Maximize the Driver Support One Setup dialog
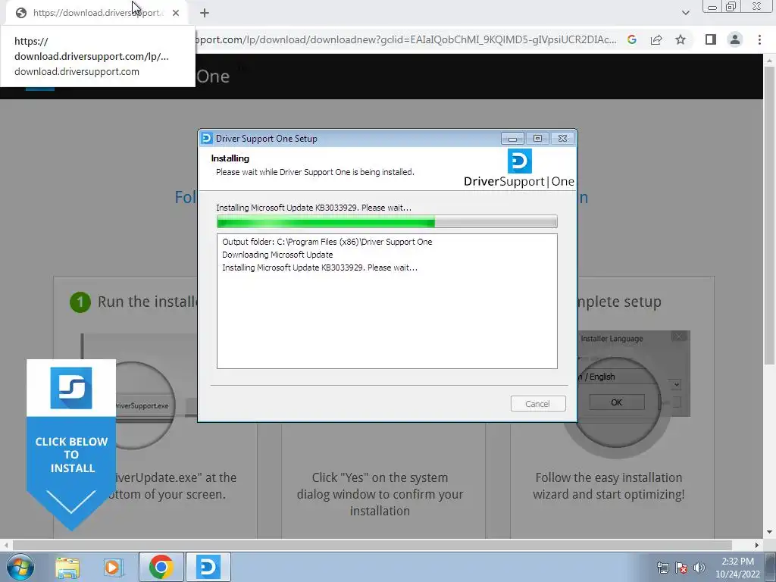 (x=537, y=139)
